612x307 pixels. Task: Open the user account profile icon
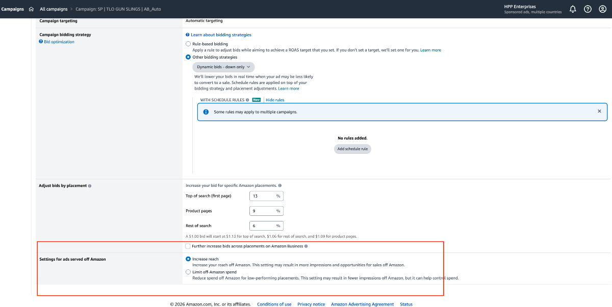pyautogui.click(x=602, y=9)
